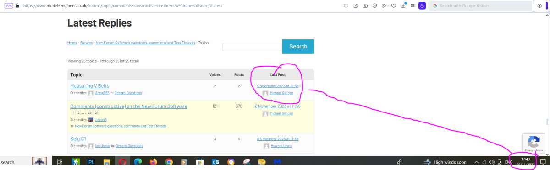Open Michael Gilligan link under 12:35 post

pos(281,93)
